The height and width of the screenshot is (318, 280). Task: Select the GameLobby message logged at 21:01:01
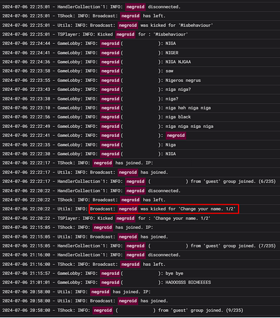[x=140, y=282]
